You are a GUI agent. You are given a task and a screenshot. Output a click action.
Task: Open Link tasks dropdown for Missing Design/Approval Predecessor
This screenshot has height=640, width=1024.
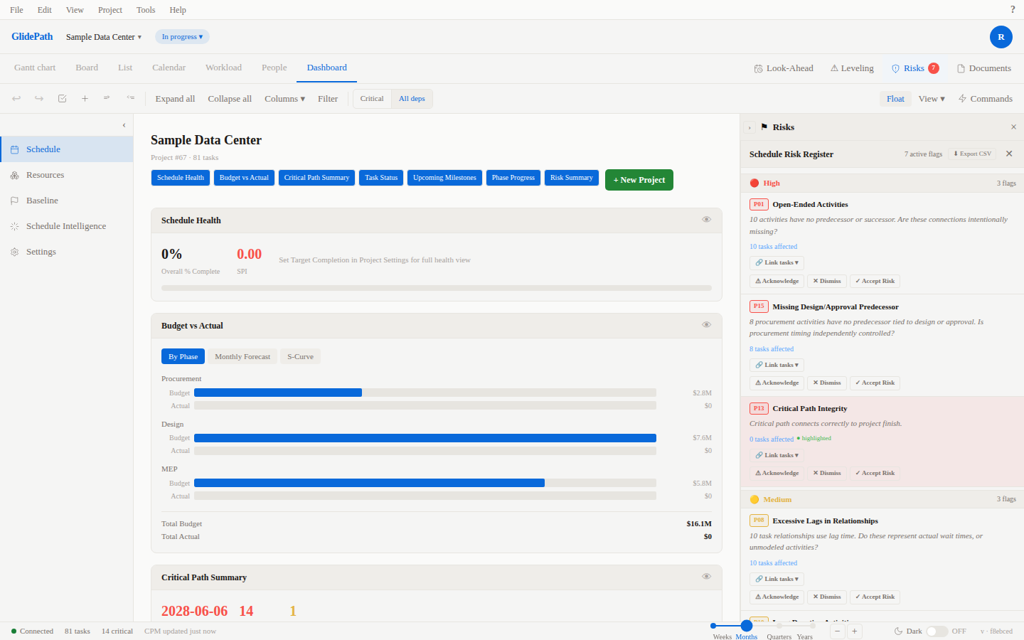777,365
